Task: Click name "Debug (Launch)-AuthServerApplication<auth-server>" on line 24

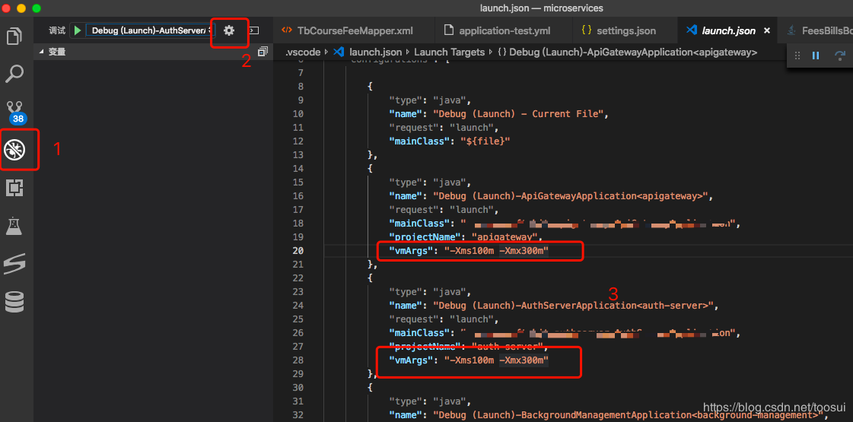Action: (x=573, y=305)
